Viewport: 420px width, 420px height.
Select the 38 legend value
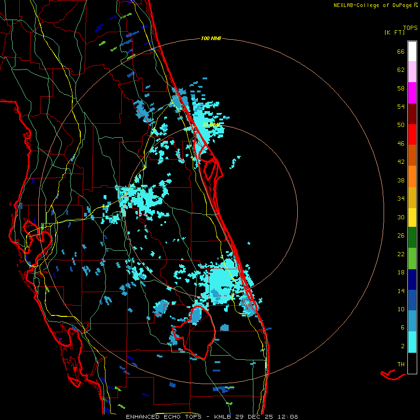401,180
